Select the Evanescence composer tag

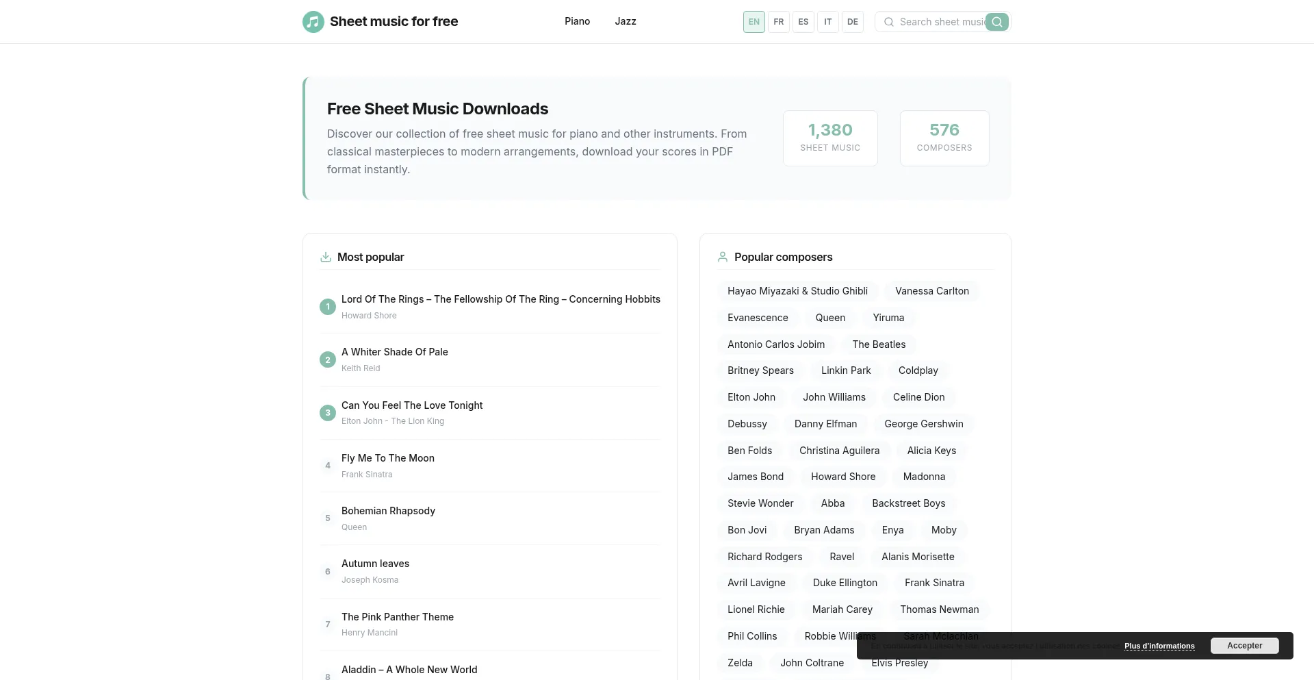point(758,318)
